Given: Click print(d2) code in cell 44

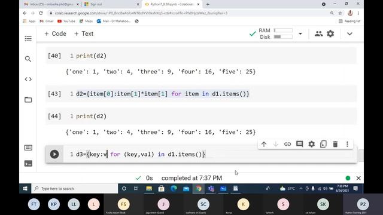Looking at the screenshot, I should [91, 116].
